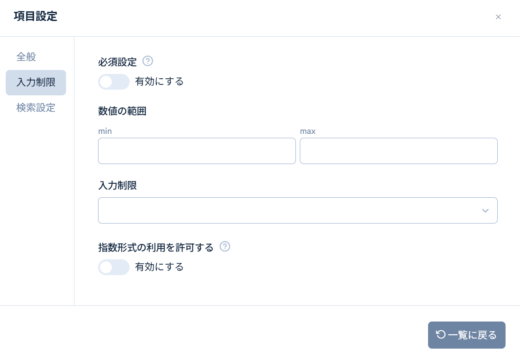Click the question mark icon beside 指数形式の利用を許可する
This screenshot has height=360, width=520.
(225, 247)
